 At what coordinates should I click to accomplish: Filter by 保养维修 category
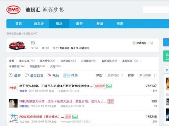click(48, 61)
